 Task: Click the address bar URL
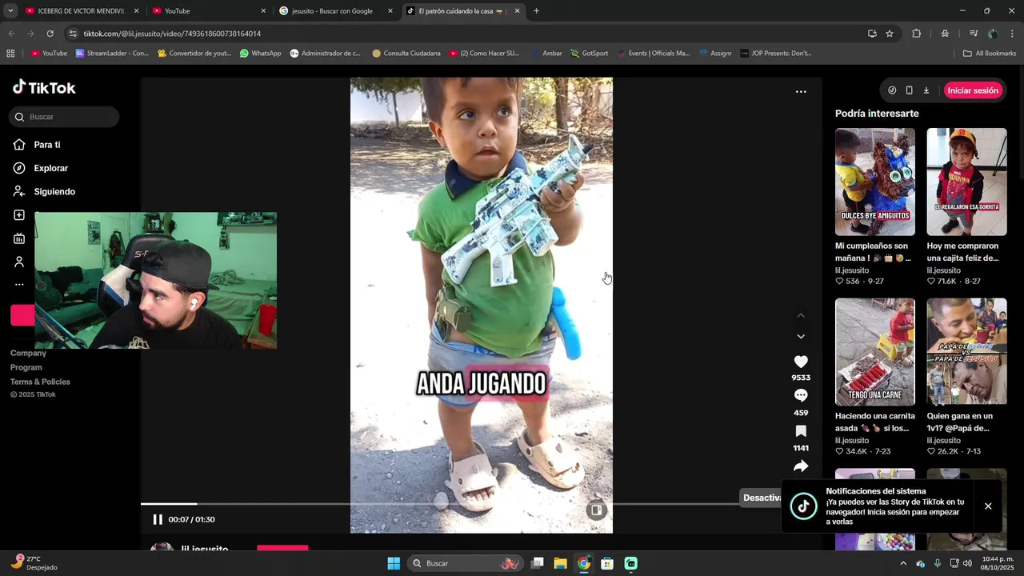(172, 34)
